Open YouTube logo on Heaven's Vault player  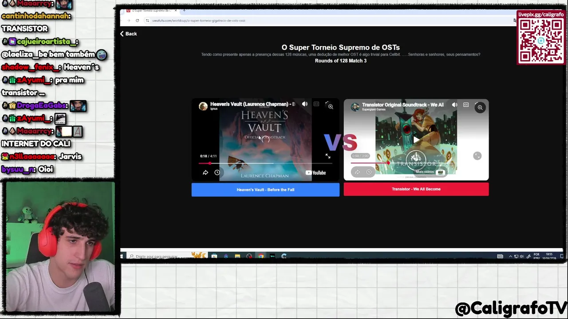316,173
